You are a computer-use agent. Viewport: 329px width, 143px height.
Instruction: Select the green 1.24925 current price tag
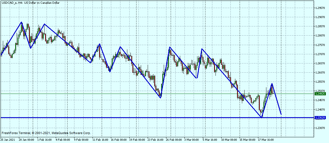pos(320,94)
